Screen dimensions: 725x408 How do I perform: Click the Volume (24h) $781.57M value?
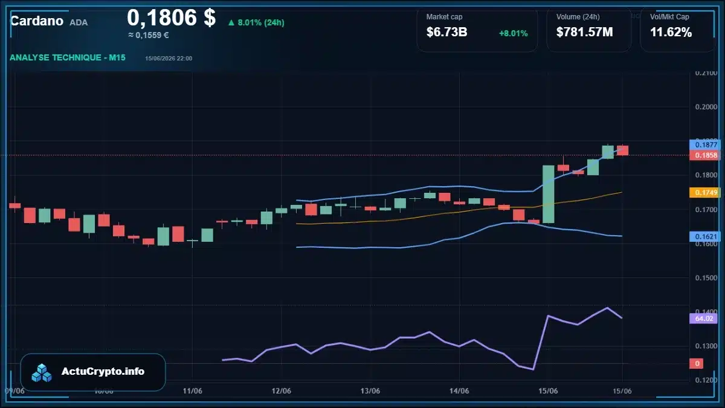(584, 32)
